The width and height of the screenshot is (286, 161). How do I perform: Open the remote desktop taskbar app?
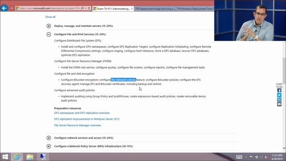coord(43,157)
